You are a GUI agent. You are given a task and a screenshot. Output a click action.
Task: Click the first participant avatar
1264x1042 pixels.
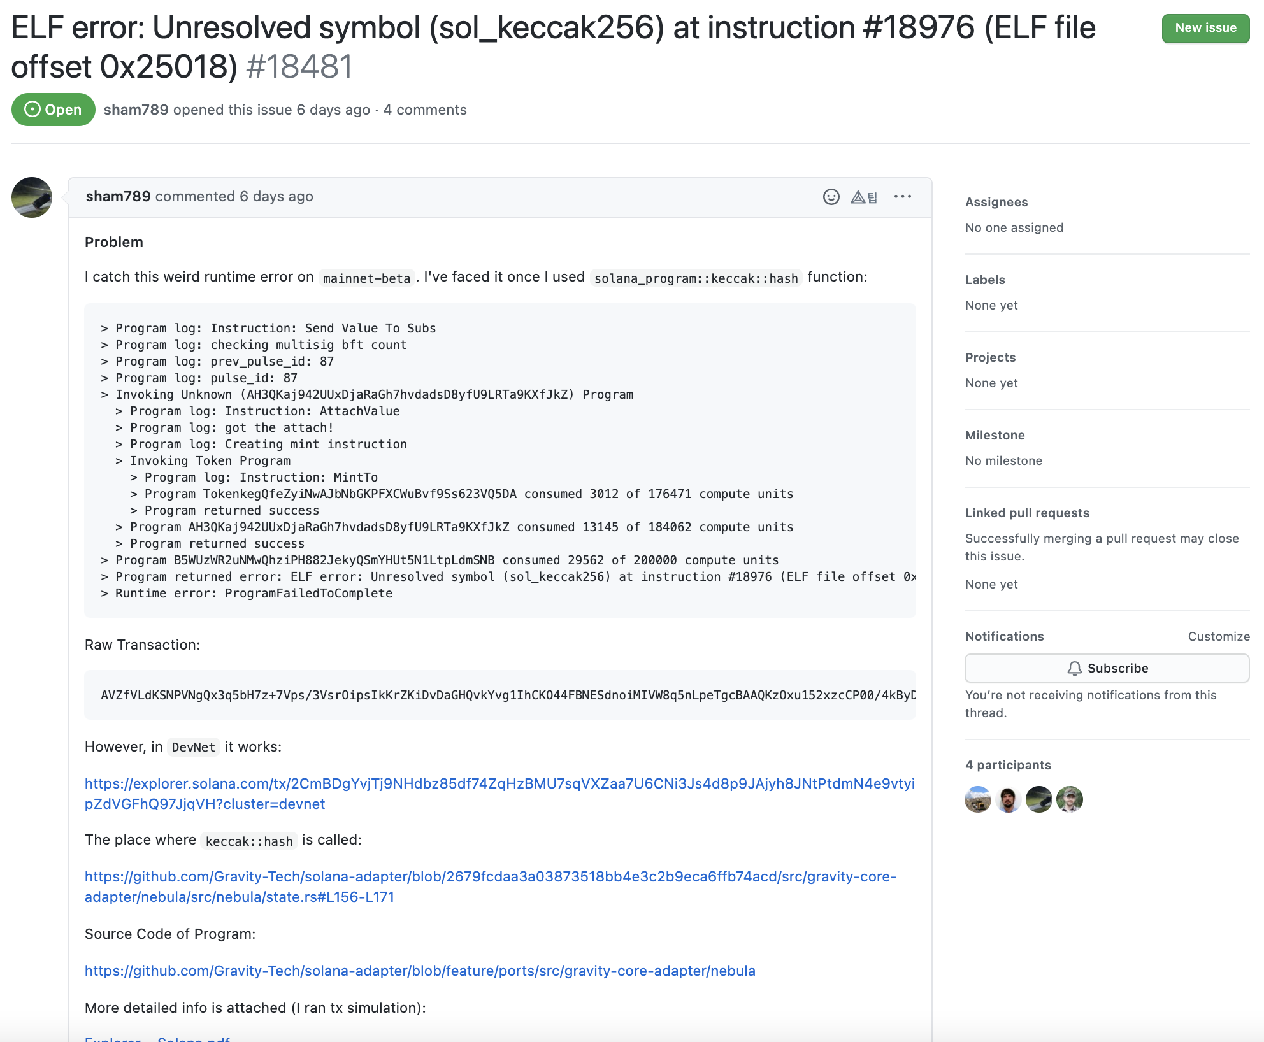[x=978, y=799]
